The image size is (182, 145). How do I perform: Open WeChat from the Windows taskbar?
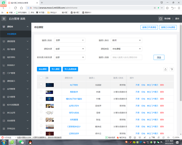click(x=22, y=142)
